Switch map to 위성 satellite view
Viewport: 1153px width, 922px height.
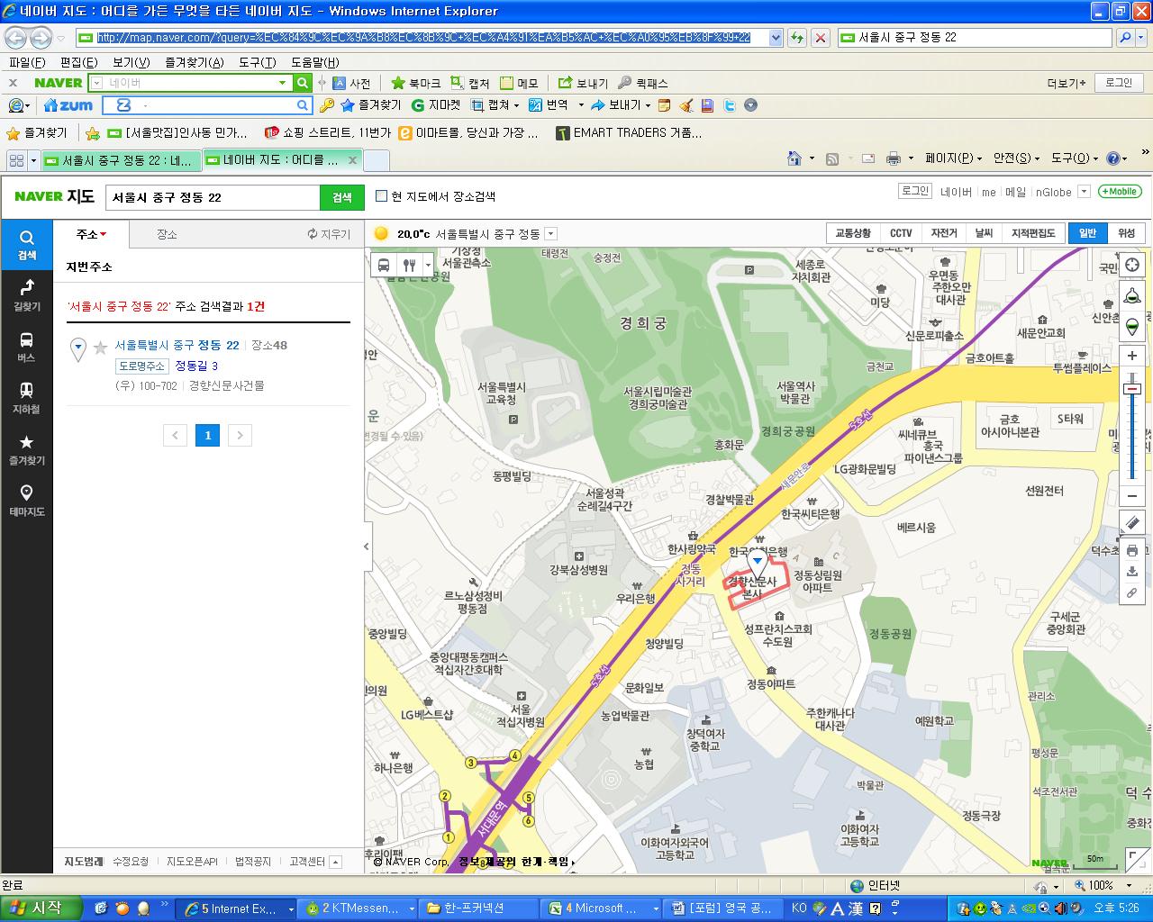click(1126, 233)
